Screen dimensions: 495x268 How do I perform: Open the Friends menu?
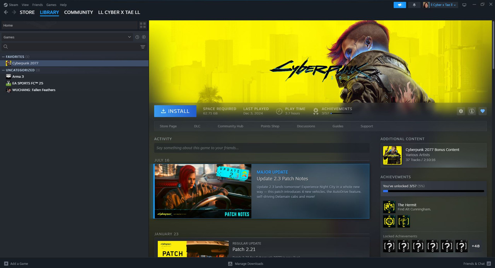coord(38,5)
